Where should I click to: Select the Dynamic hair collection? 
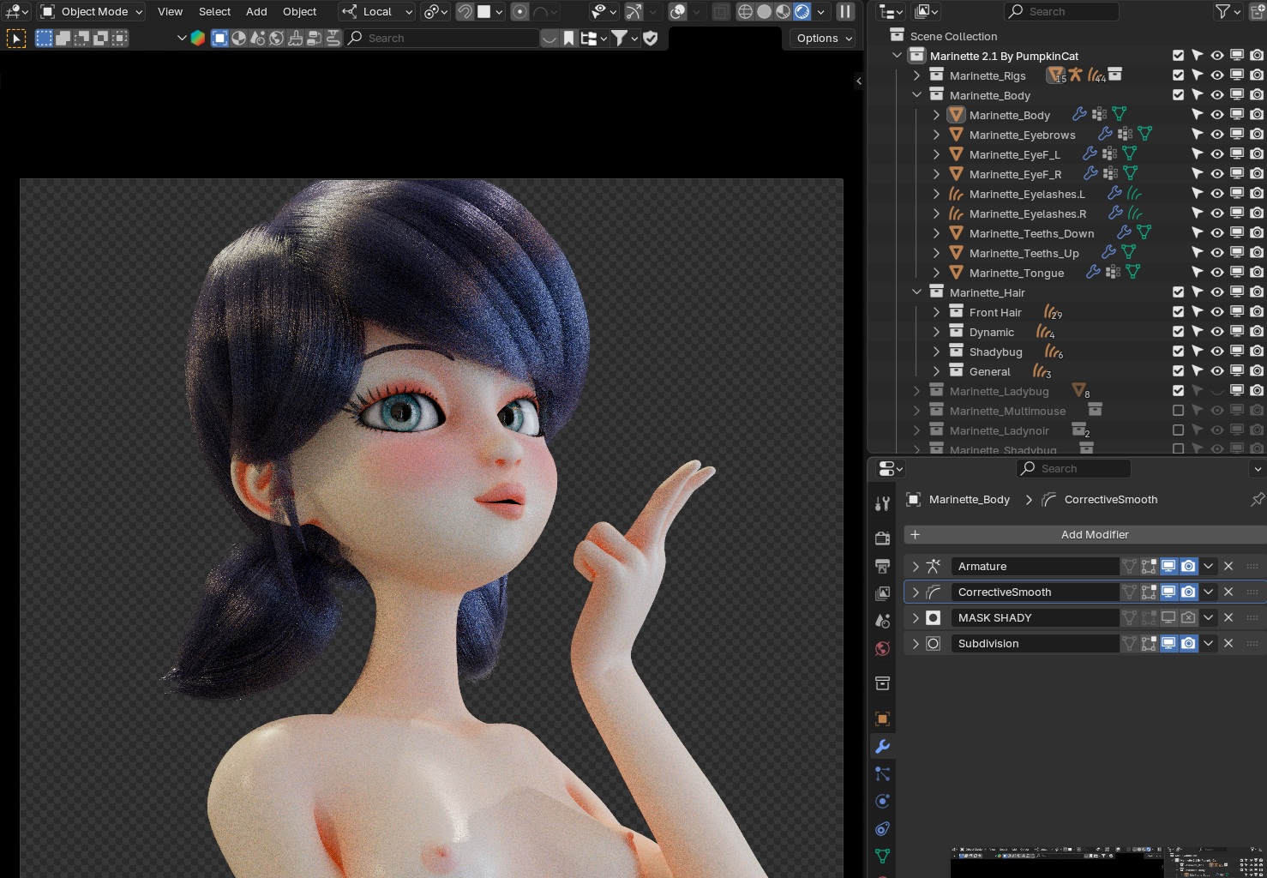[991, 332]
